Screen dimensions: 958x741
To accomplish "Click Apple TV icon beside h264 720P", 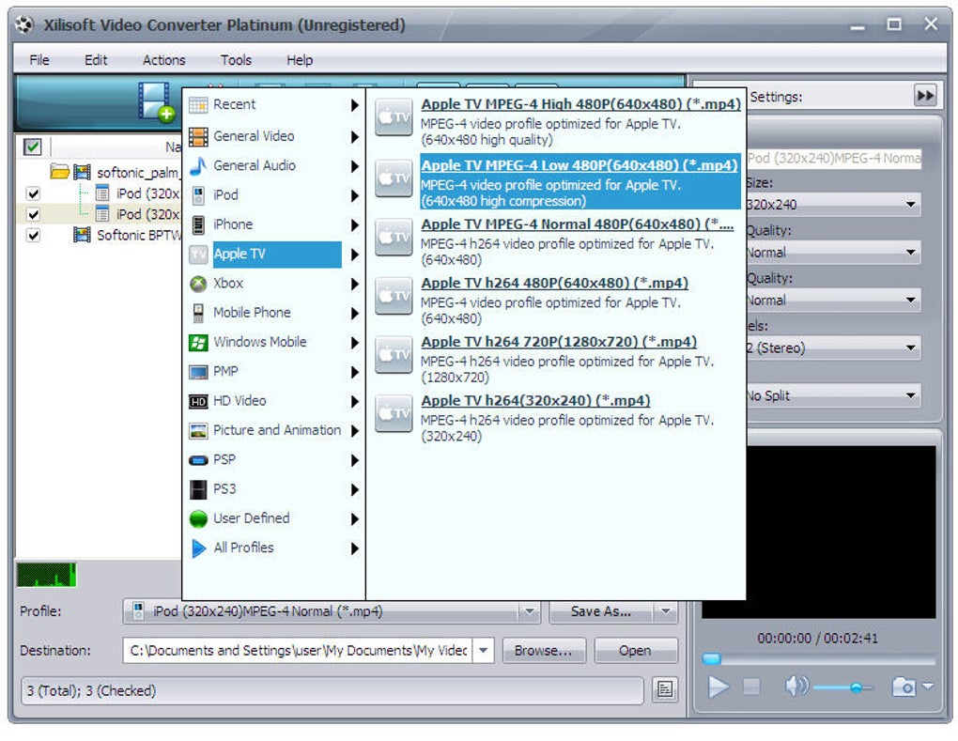I will [394, 354].
